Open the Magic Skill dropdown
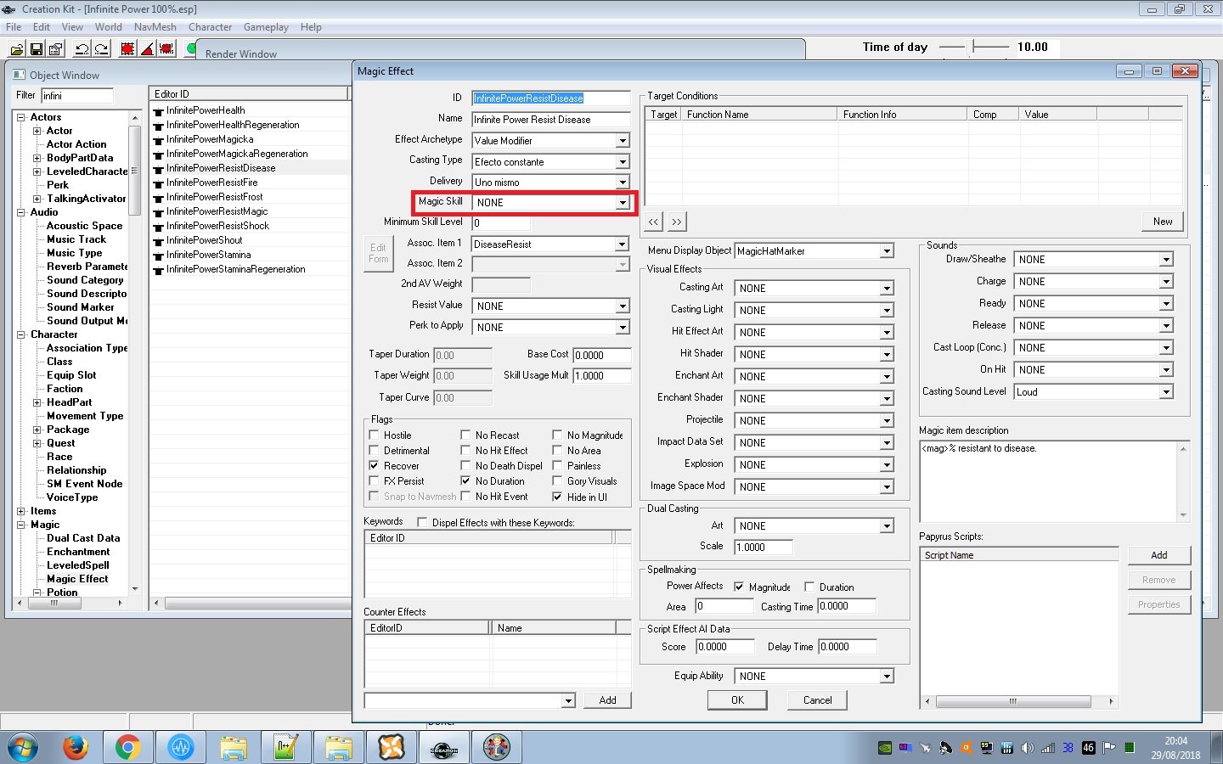The width and height of the screenshot is (1223, 764). (x=623, y=202)
